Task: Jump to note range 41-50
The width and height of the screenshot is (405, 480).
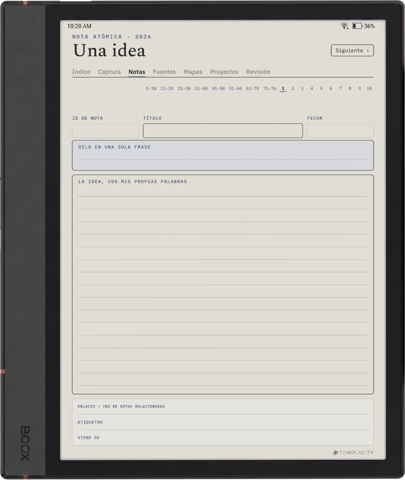Action: (x=218, y=89)
